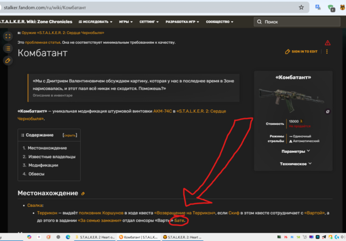The width and height of the screenshot is (346, 241).
Task: Expand the ИГРЫ navigation dropdown
Action: pos(126,22)
